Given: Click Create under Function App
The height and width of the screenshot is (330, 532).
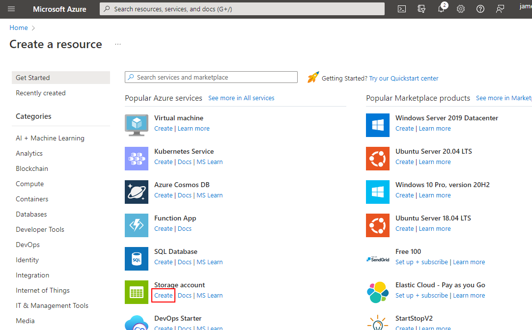Looking at the screenshot, I should [164, 228].
